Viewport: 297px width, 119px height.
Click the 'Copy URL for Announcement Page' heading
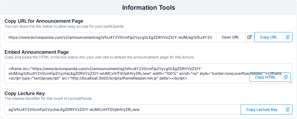tap(44, 21)
